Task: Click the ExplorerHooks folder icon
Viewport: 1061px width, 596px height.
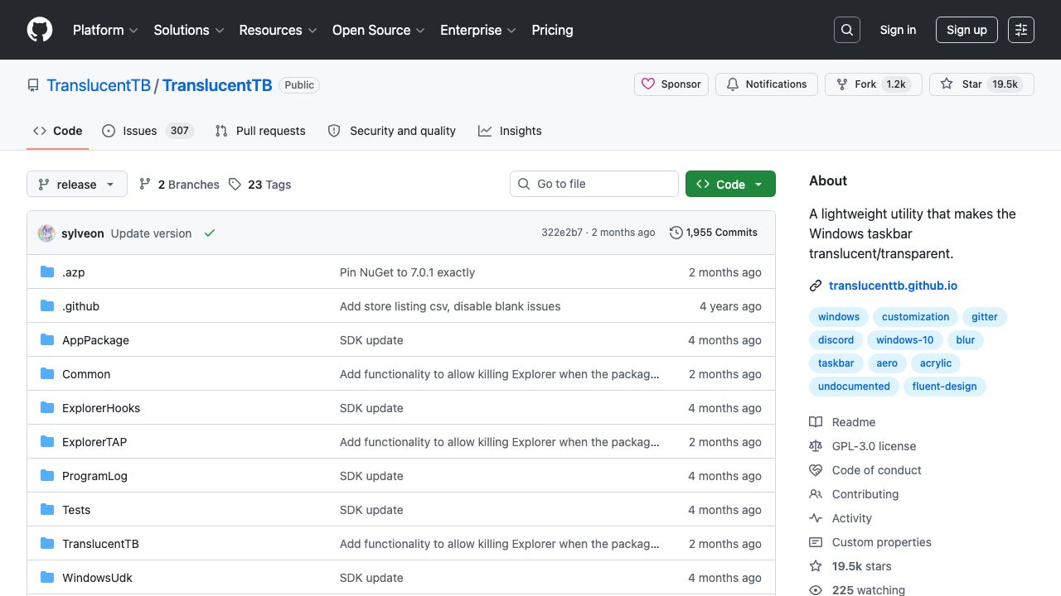Action: 47,408
